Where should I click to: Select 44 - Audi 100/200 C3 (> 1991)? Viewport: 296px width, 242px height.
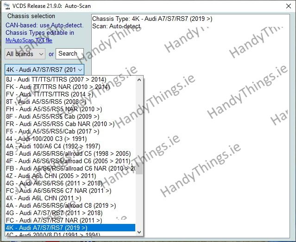point(70,139)
